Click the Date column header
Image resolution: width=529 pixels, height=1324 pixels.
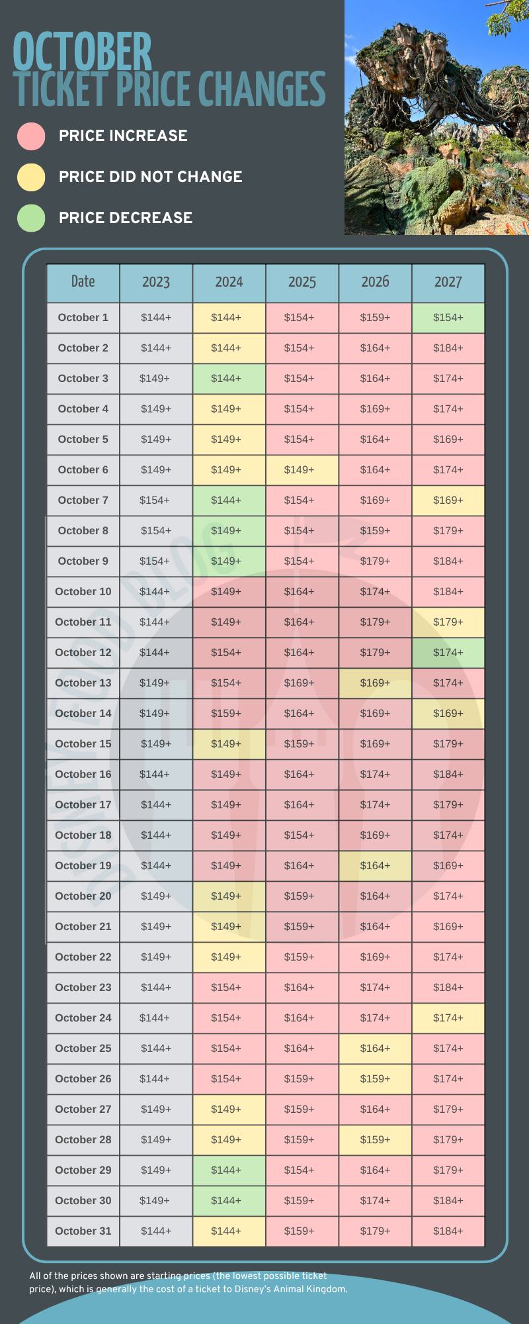83,283
